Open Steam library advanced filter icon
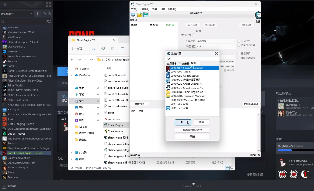The width and height of the screenshot is (314, 191). click(x=48, y=21)
